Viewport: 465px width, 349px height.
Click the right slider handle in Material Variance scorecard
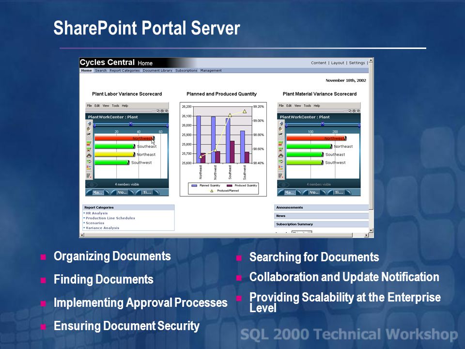(359, 126)
